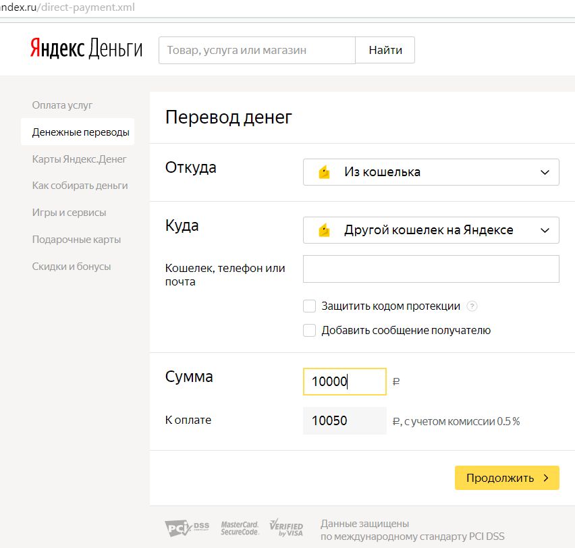Click the Перевод денег heading
The image size is (575, 548).
click(229, 117)
